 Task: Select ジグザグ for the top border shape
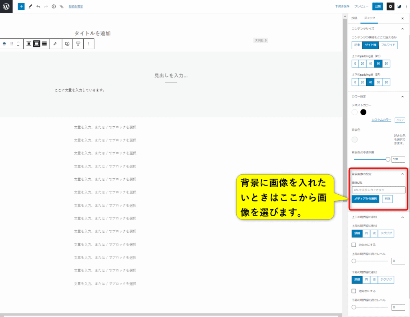[386, 233]
